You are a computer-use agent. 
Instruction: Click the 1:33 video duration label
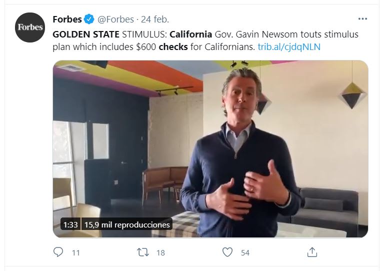70,224
